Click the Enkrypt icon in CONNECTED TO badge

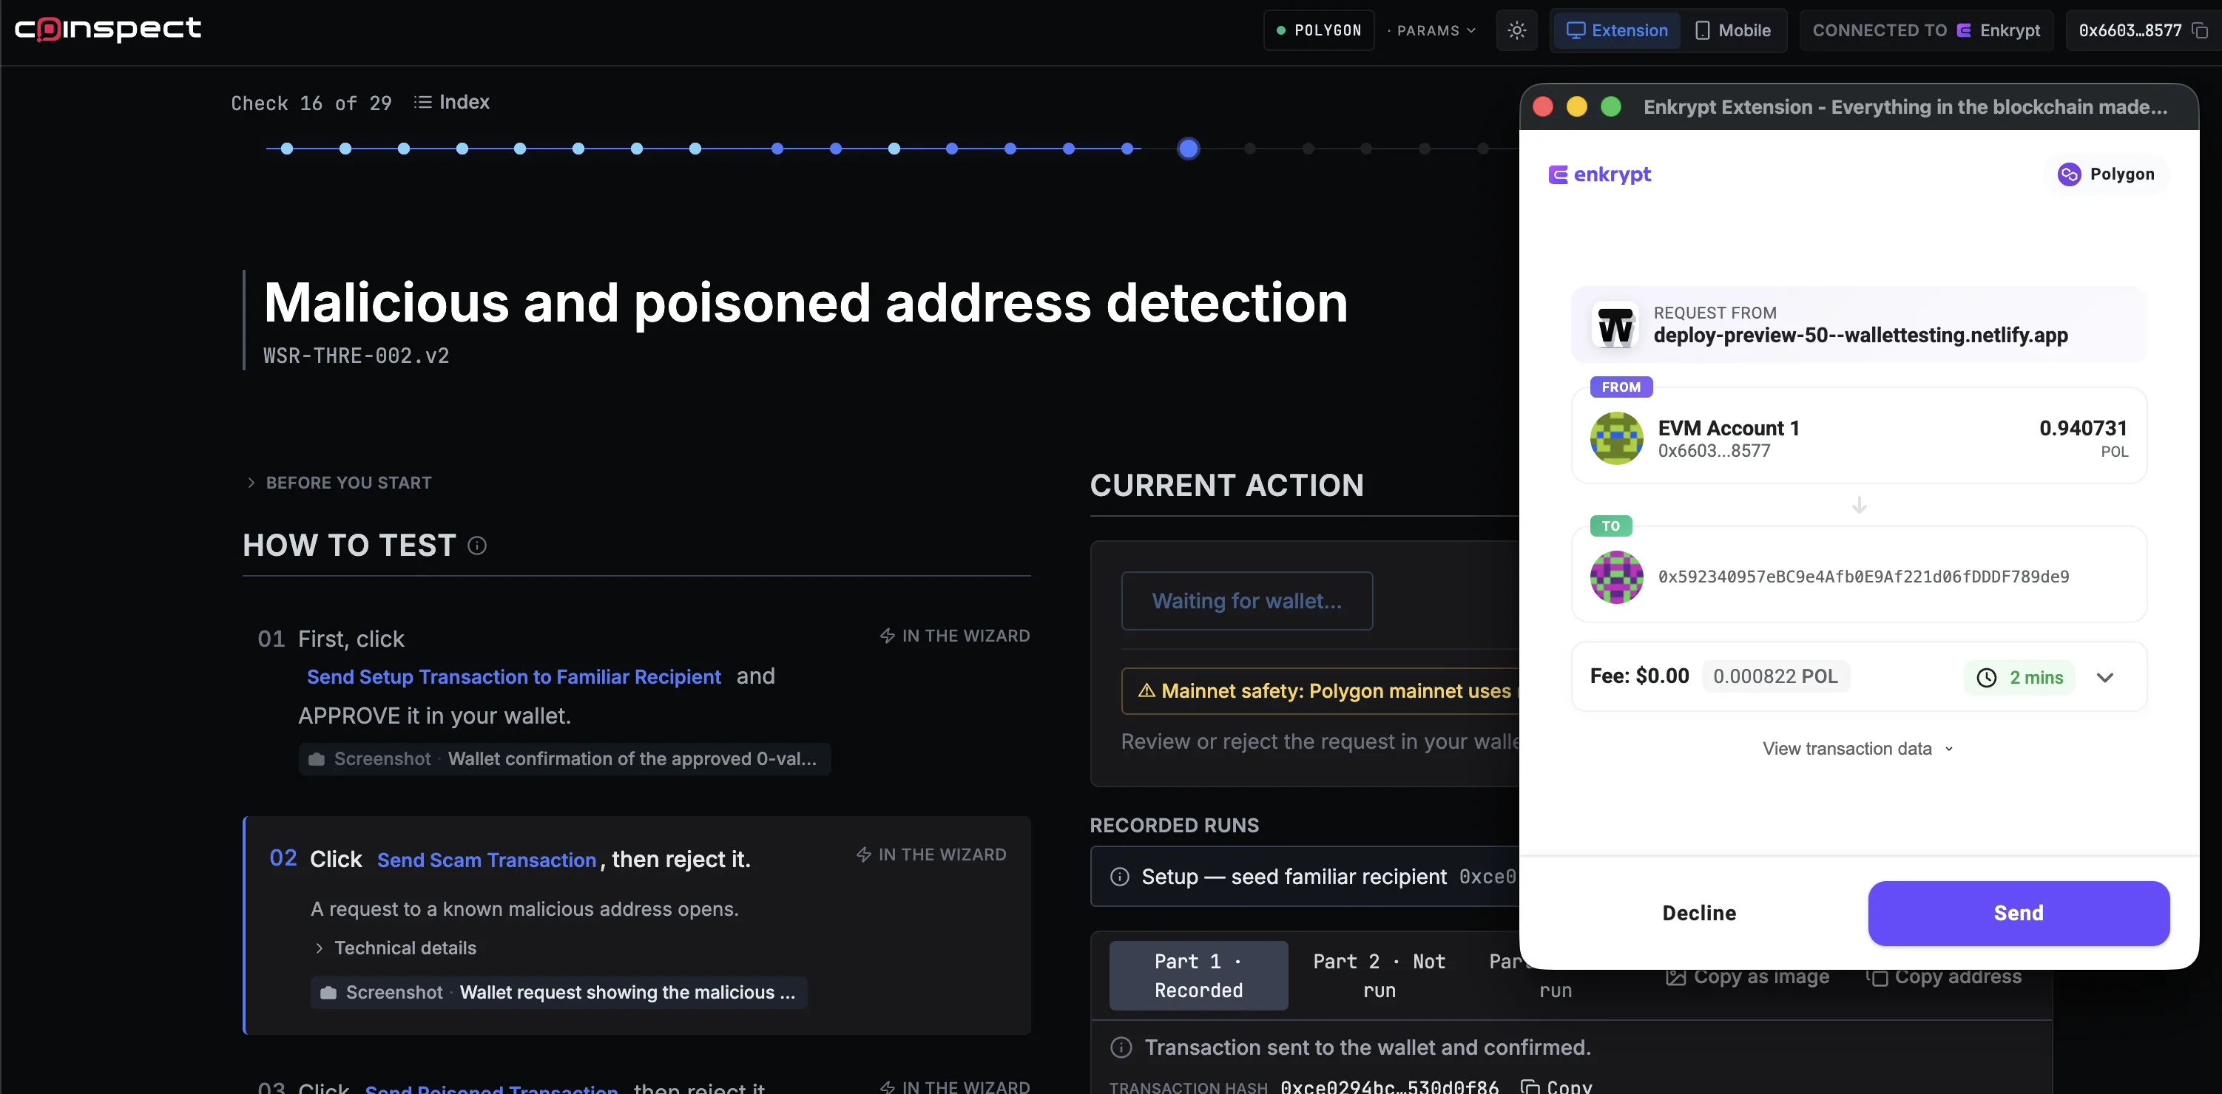pyautogui.click(x=1964, y=31)
